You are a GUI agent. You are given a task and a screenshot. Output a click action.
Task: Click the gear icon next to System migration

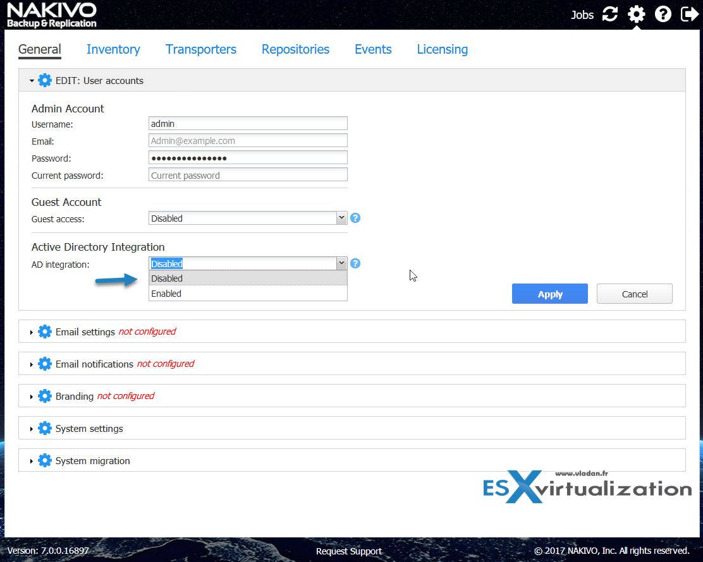(x=45, y=461)
